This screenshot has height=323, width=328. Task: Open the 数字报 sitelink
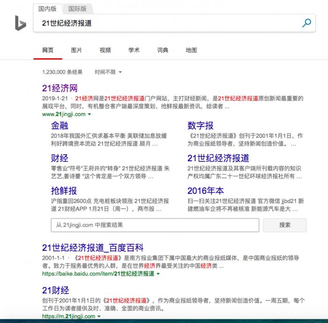coord(201,126)
